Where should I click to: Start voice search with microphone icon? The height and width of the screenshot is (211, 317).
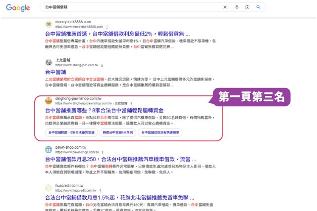tap(237, 7)
